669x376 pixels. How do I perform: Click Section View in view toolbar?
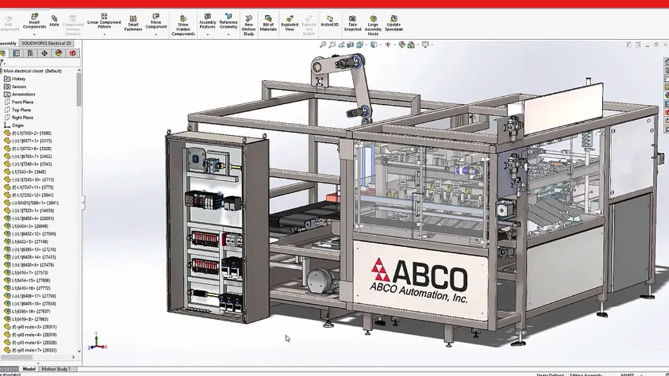click(351, 44)
